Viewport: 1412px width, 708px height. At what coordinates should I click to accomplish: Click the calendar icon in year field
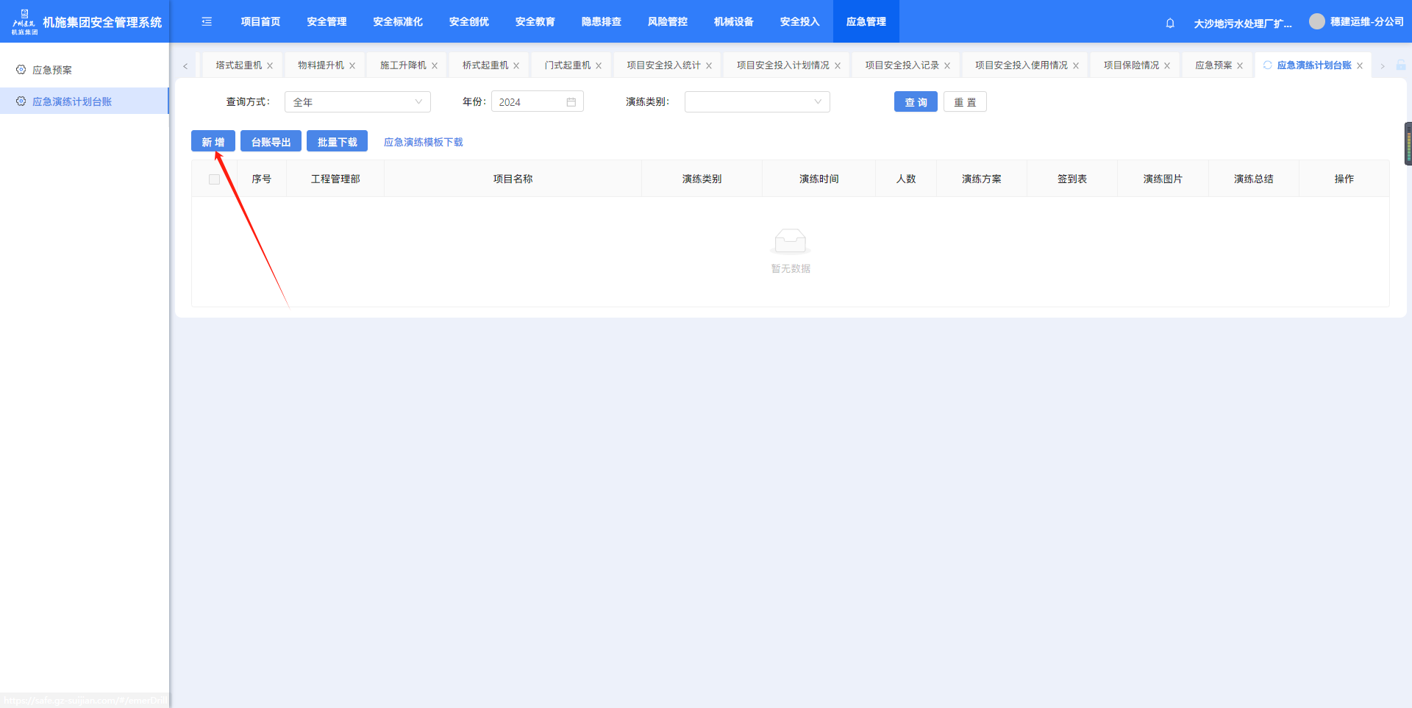[x=571, y=102]
